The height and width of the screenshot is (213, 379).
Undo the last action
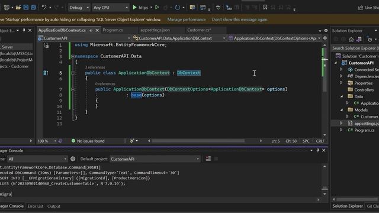(44, 7)
